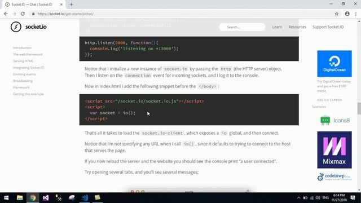Open the Learn menu
Screen dimensions: 361x203
tap(277, 27)
